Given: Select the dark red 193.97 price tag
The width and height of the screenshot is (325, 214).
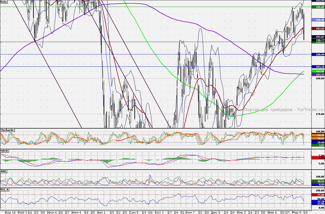Looking at the screenshot, I should (x=318, y=28).
